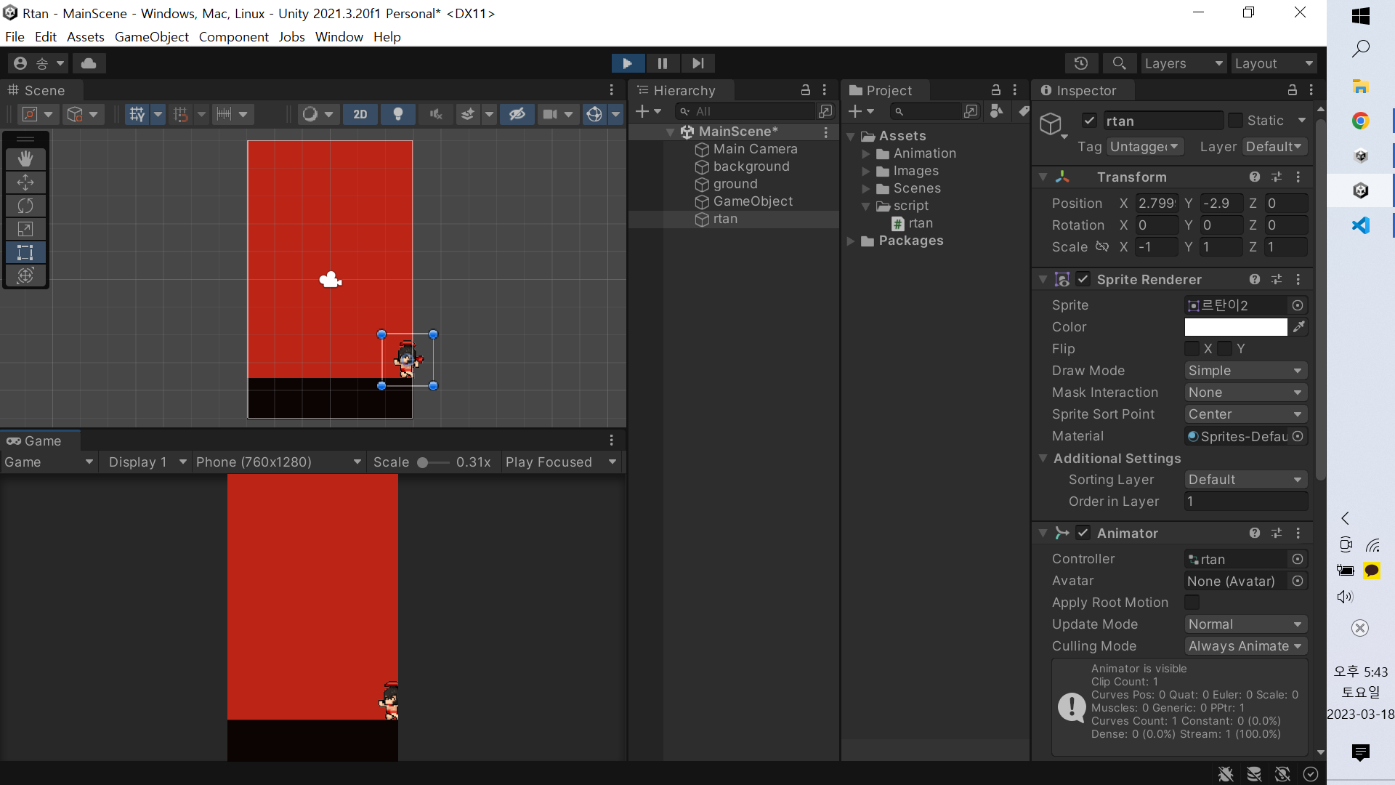Select the Scale tool in Scene
Image resolution: width=1395 pixels, height=785 pixels.
tap(25, 229)
